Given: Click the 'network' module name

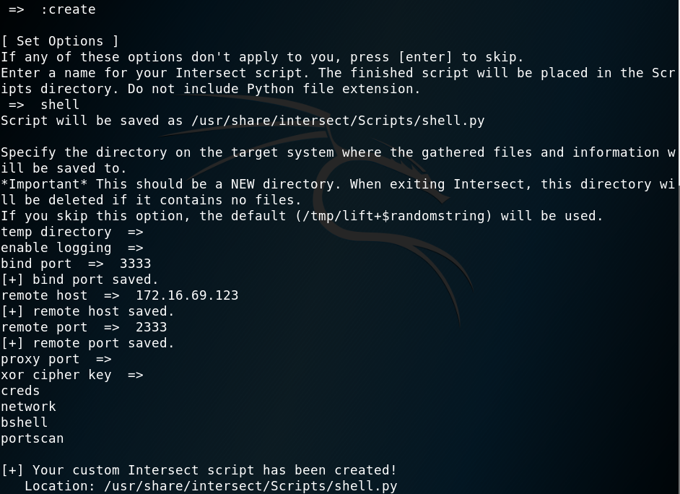Looking at the screenshot, I should click(28, 407).
